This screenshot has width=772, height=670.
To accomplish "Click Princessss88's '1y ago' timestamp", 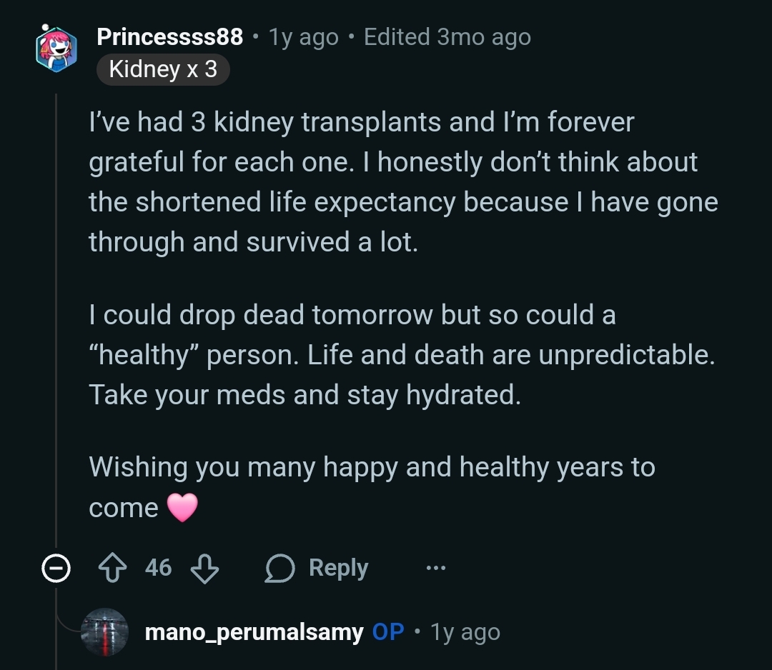I will click(x=304, y=37).
